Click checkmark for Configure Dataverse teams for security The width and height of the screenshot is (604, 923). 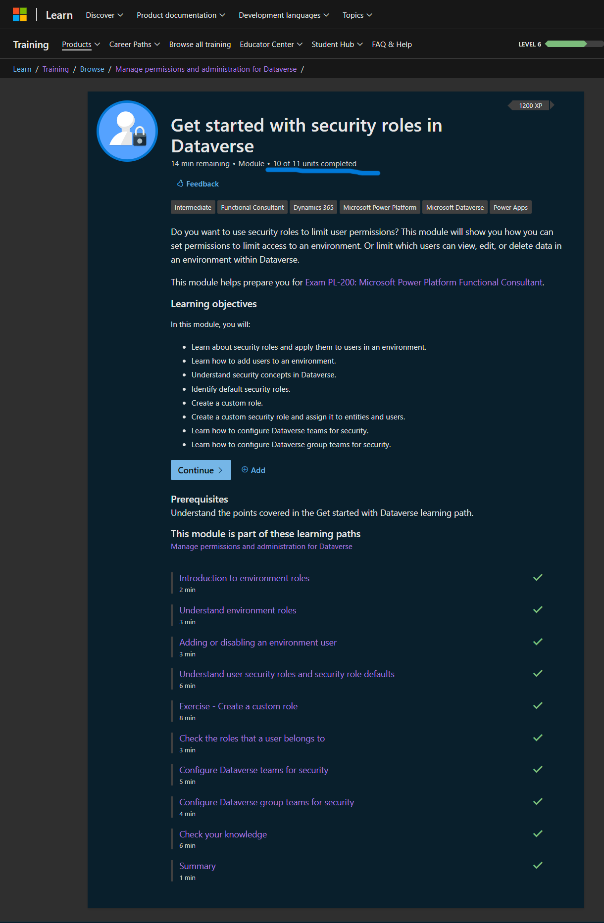click(538, 769)
